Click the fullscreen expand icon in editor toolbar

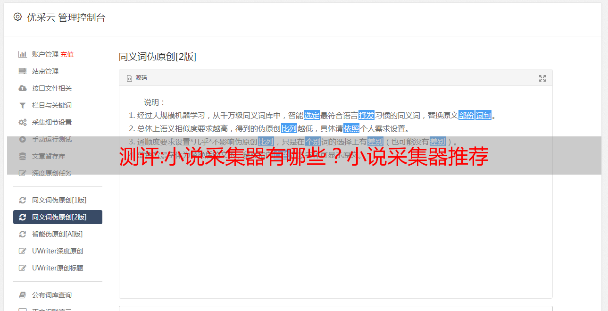coord(542,78)
